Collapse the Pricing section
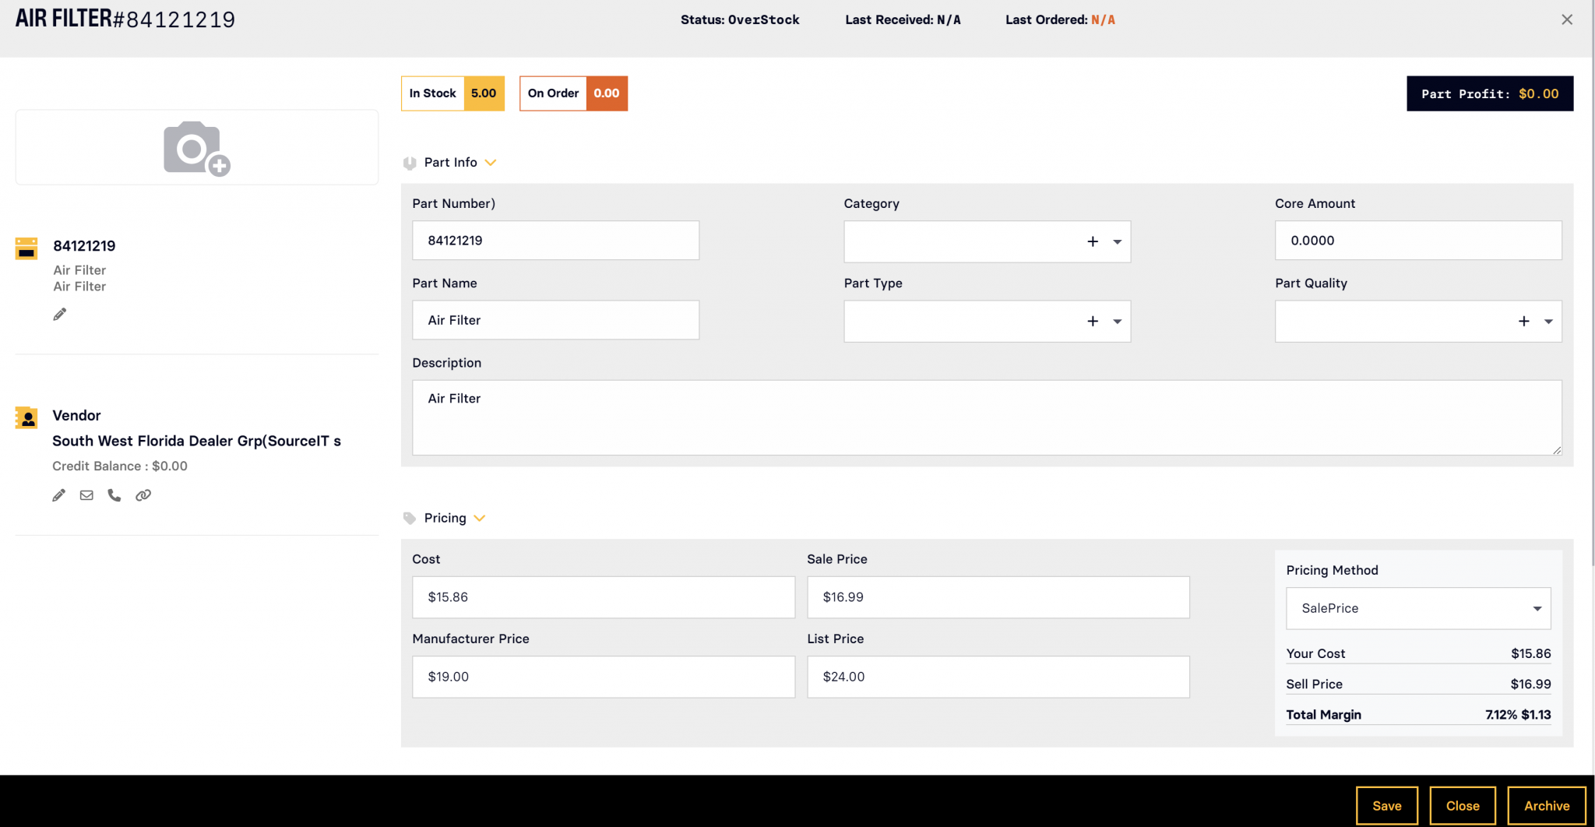Viewport: 1595px width, 827px height. click(x=480, y=518)
